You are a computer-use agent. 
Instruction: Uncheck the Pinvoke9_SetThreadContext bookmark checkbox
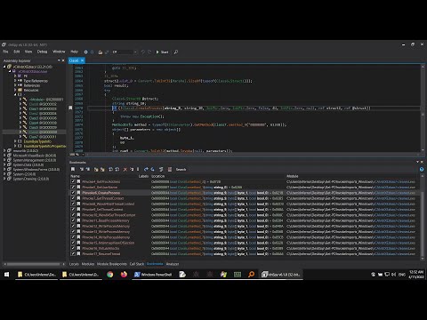(x=73, y=210)
